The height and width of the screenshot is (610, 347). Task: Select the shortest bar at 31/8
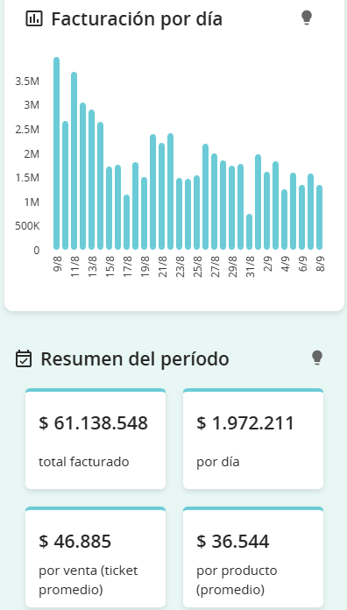click(x=250, y=231)
